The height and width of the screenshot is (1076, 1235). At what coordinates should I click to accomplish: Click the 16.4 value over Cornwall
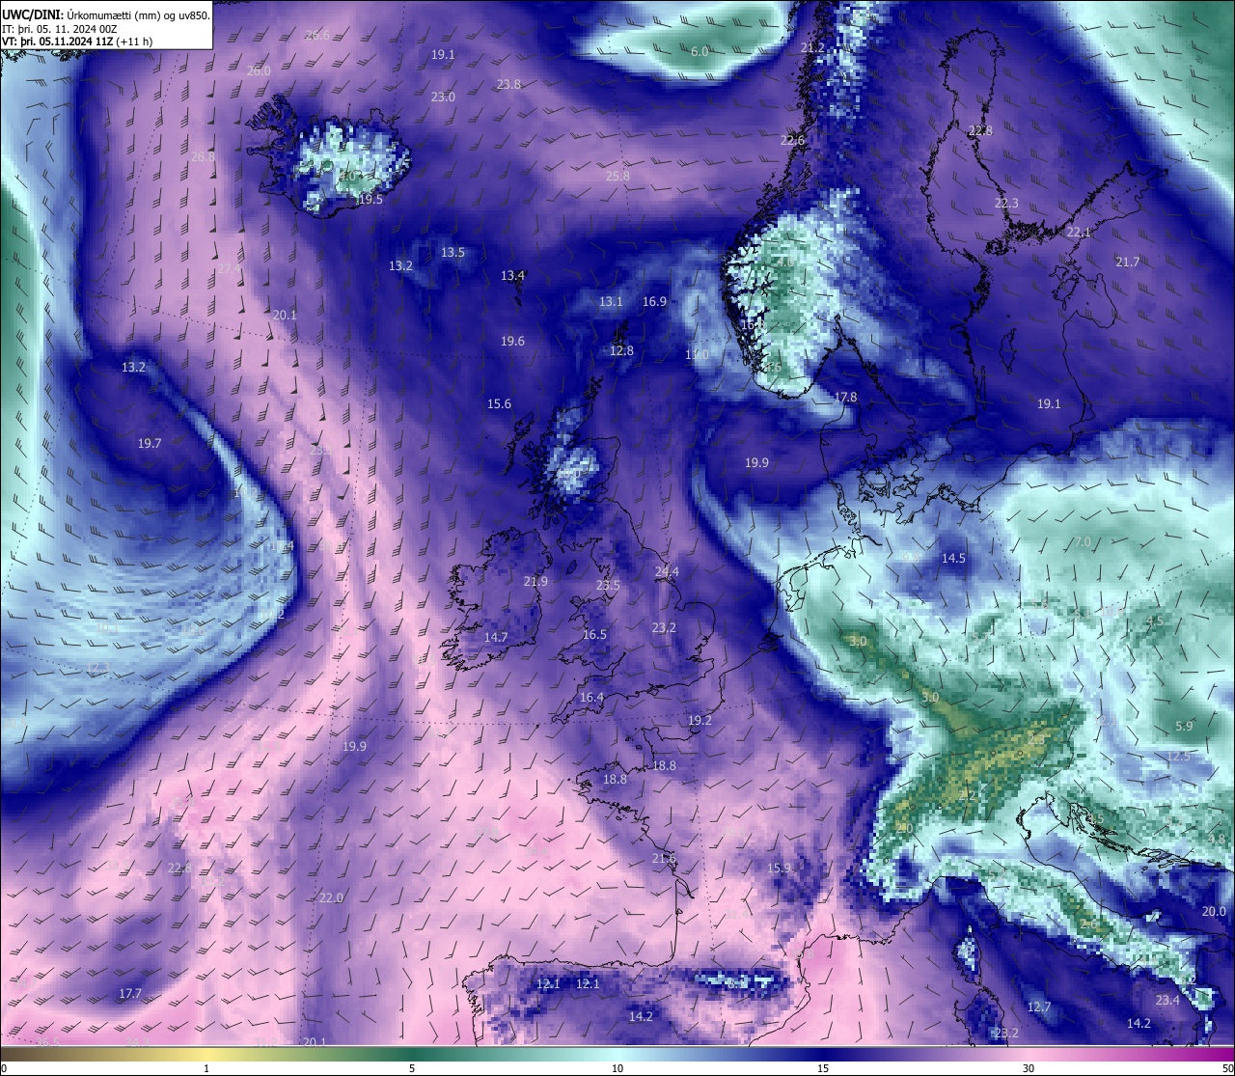click(x=591, y=697)
